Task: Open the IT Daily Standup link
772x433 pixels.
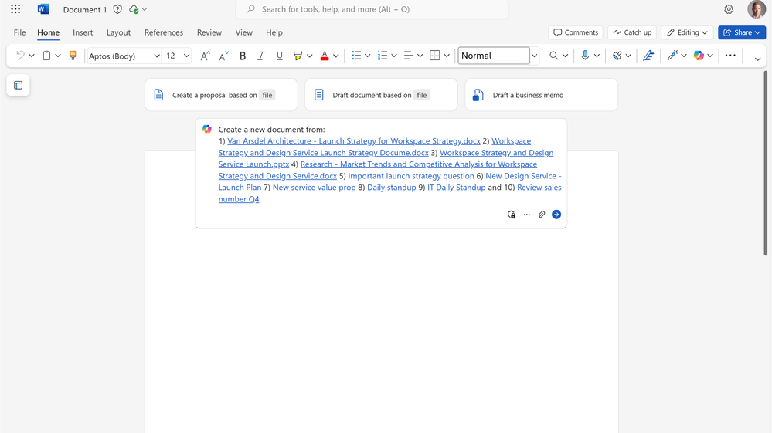Action: pos(457,188)
